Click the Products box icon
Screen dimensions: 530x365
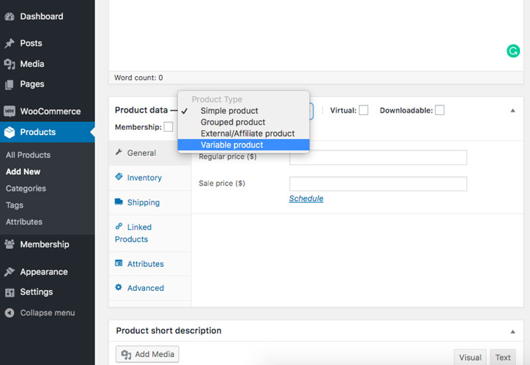(x=9, y=132)
